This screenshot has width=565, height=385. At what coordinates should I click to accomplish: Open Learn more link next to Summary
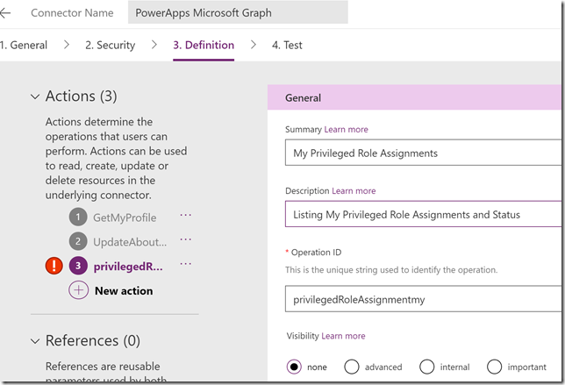point(347,130)
